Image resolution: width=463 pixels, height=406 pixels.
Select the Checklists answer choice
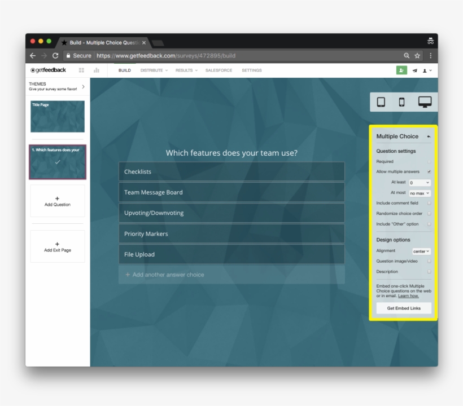(231, 171)
